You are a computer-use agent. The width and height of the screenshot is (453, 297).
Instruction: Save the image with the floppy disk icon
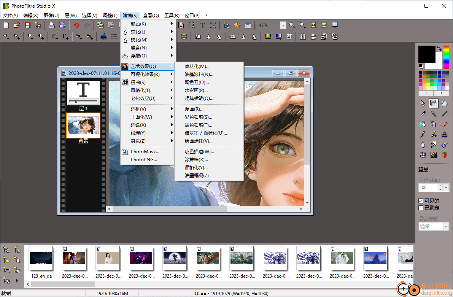27,25
